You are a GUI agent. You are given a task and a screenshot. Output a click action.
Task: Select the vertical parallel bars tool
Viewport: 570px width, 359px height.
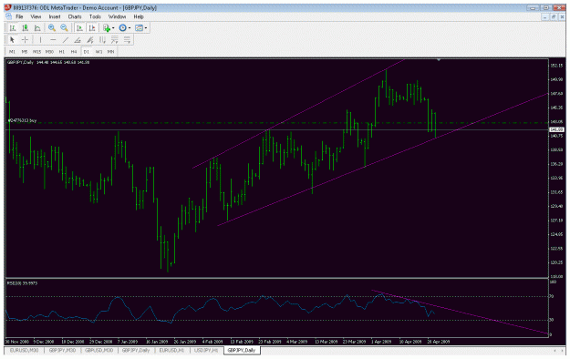[102, 39]
